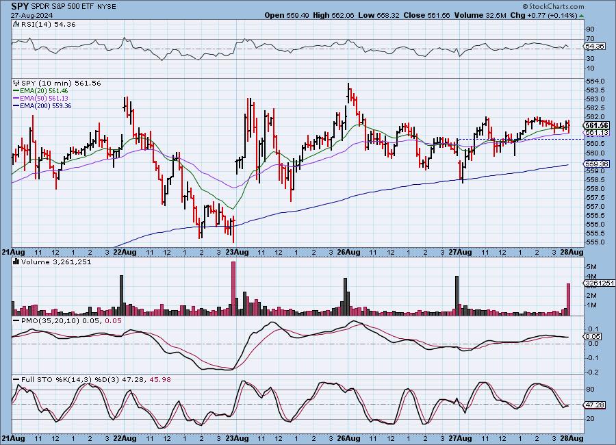
Task: Click the PMO(35,20,10) 0.05, 0.05 label
Action: pyautogui.click(x=71, y=321)
